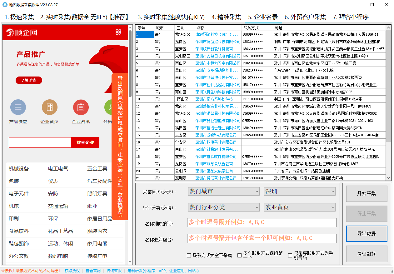Image resolution: width=394 pixels, height=274 pixels.
Task: Open the 交通运输 category
Action: pyautogui.click(x=58, y=206)
